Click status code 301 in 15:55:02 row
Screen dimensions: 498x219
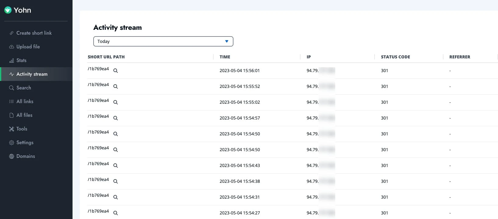click(x=384, y=102)
